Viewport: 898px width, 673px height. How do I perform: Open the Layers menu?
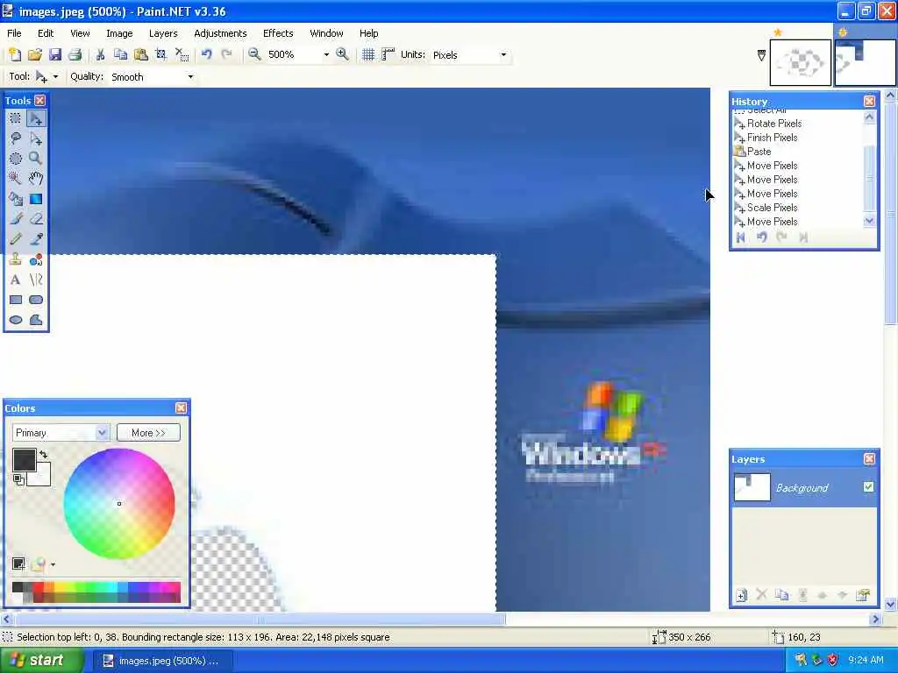point(163,33)
